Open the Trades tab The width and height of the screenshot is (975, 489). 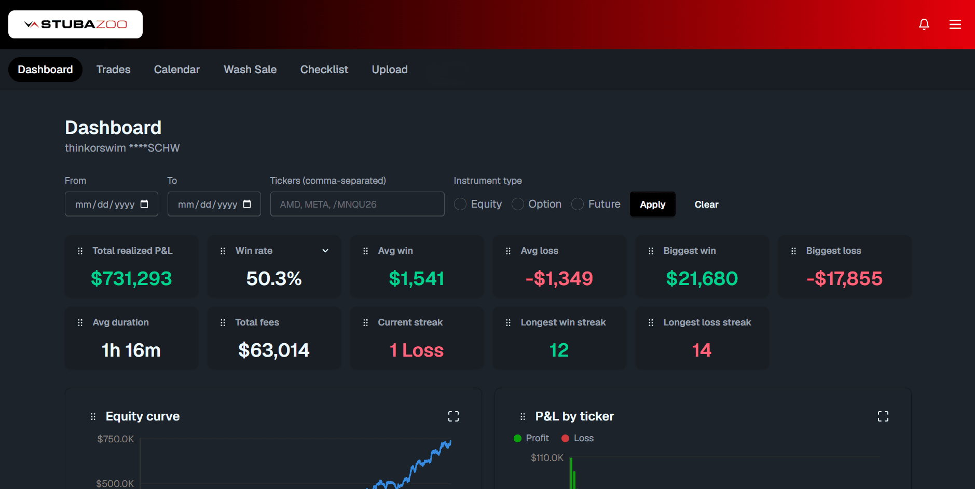pos(113,70)
